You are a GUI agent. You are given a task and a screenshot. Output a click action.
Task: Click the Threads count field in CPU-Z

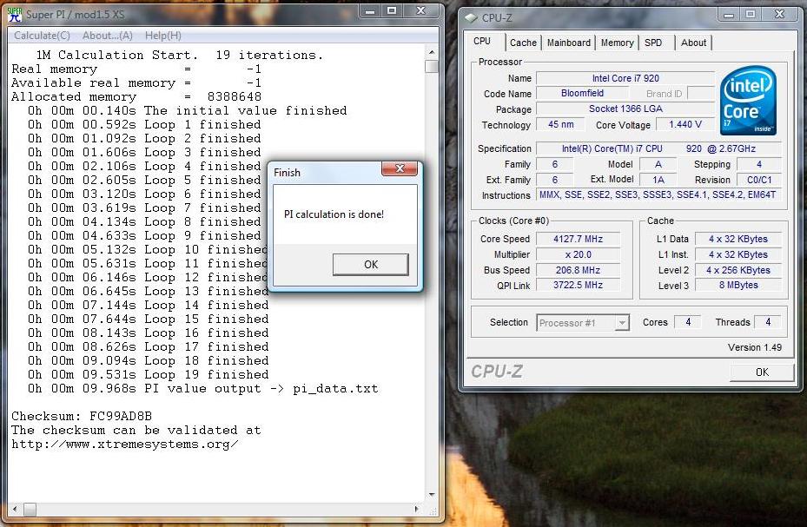pyautogui.click(x=767, y=322)
